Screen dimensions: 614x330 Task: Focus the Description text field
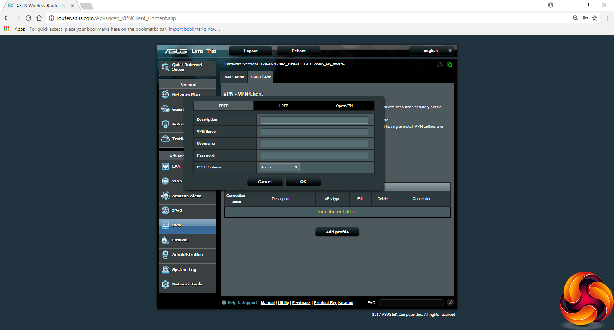[314, 120]
